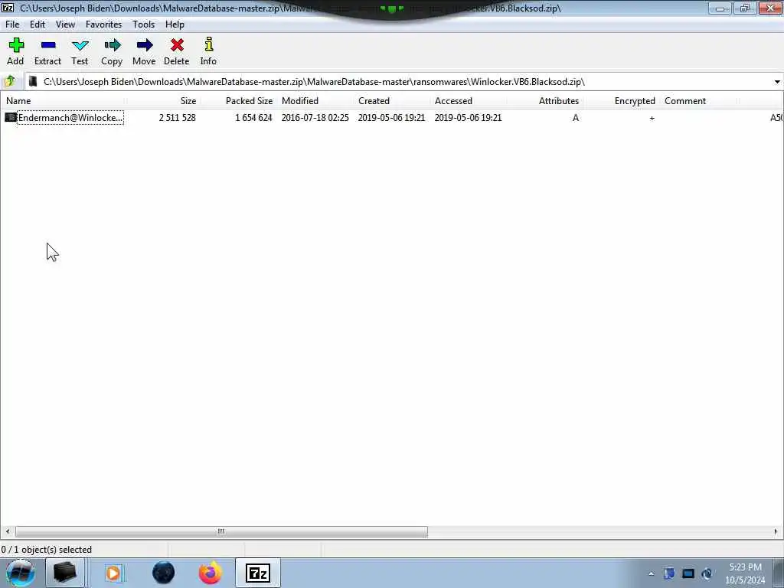Viewport: 784px width, 588px height.
Task: Click the scroll left arrow
Action: pyautogui.click(x=7, y=531)
